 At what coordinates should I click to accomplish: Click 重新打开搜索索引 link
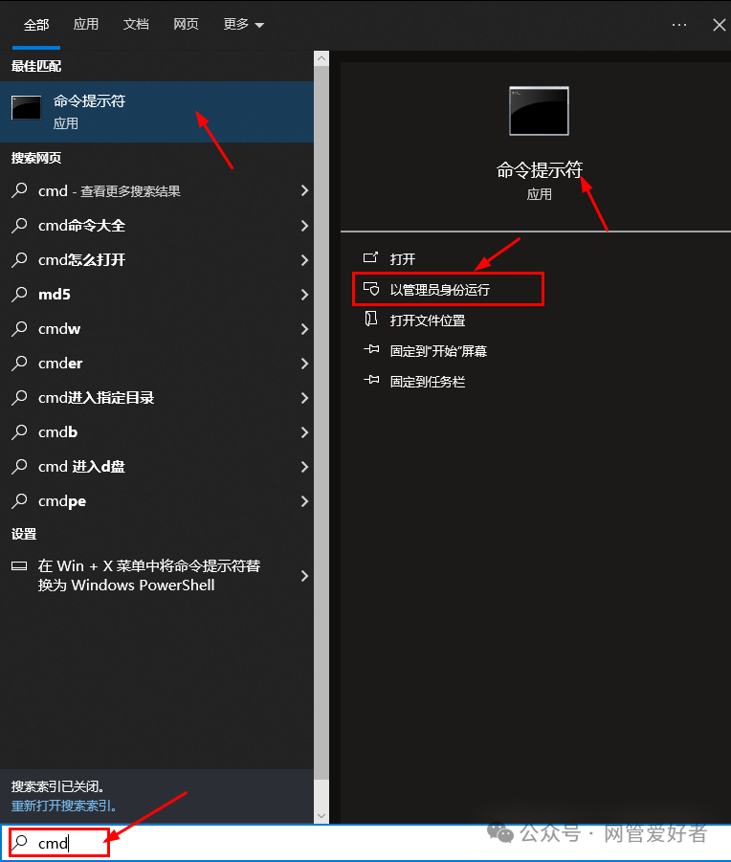pos(64,806)
